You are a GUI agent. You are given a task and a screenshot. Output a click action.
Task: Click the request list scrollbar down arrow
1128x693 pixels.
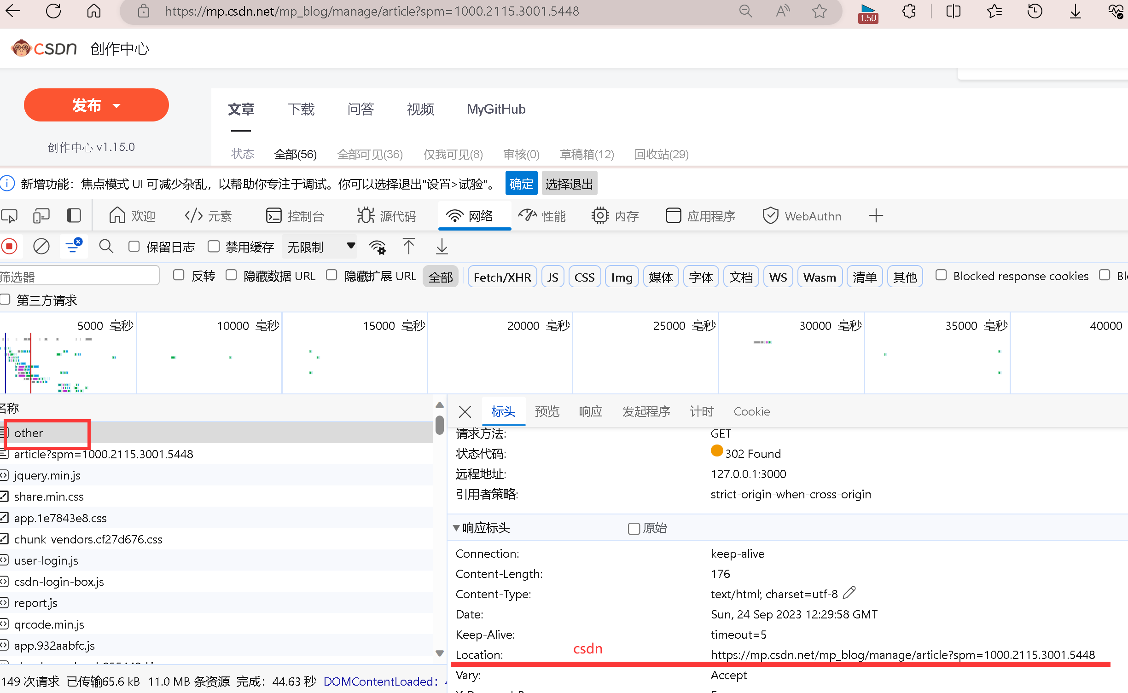[x=440, y=653]
